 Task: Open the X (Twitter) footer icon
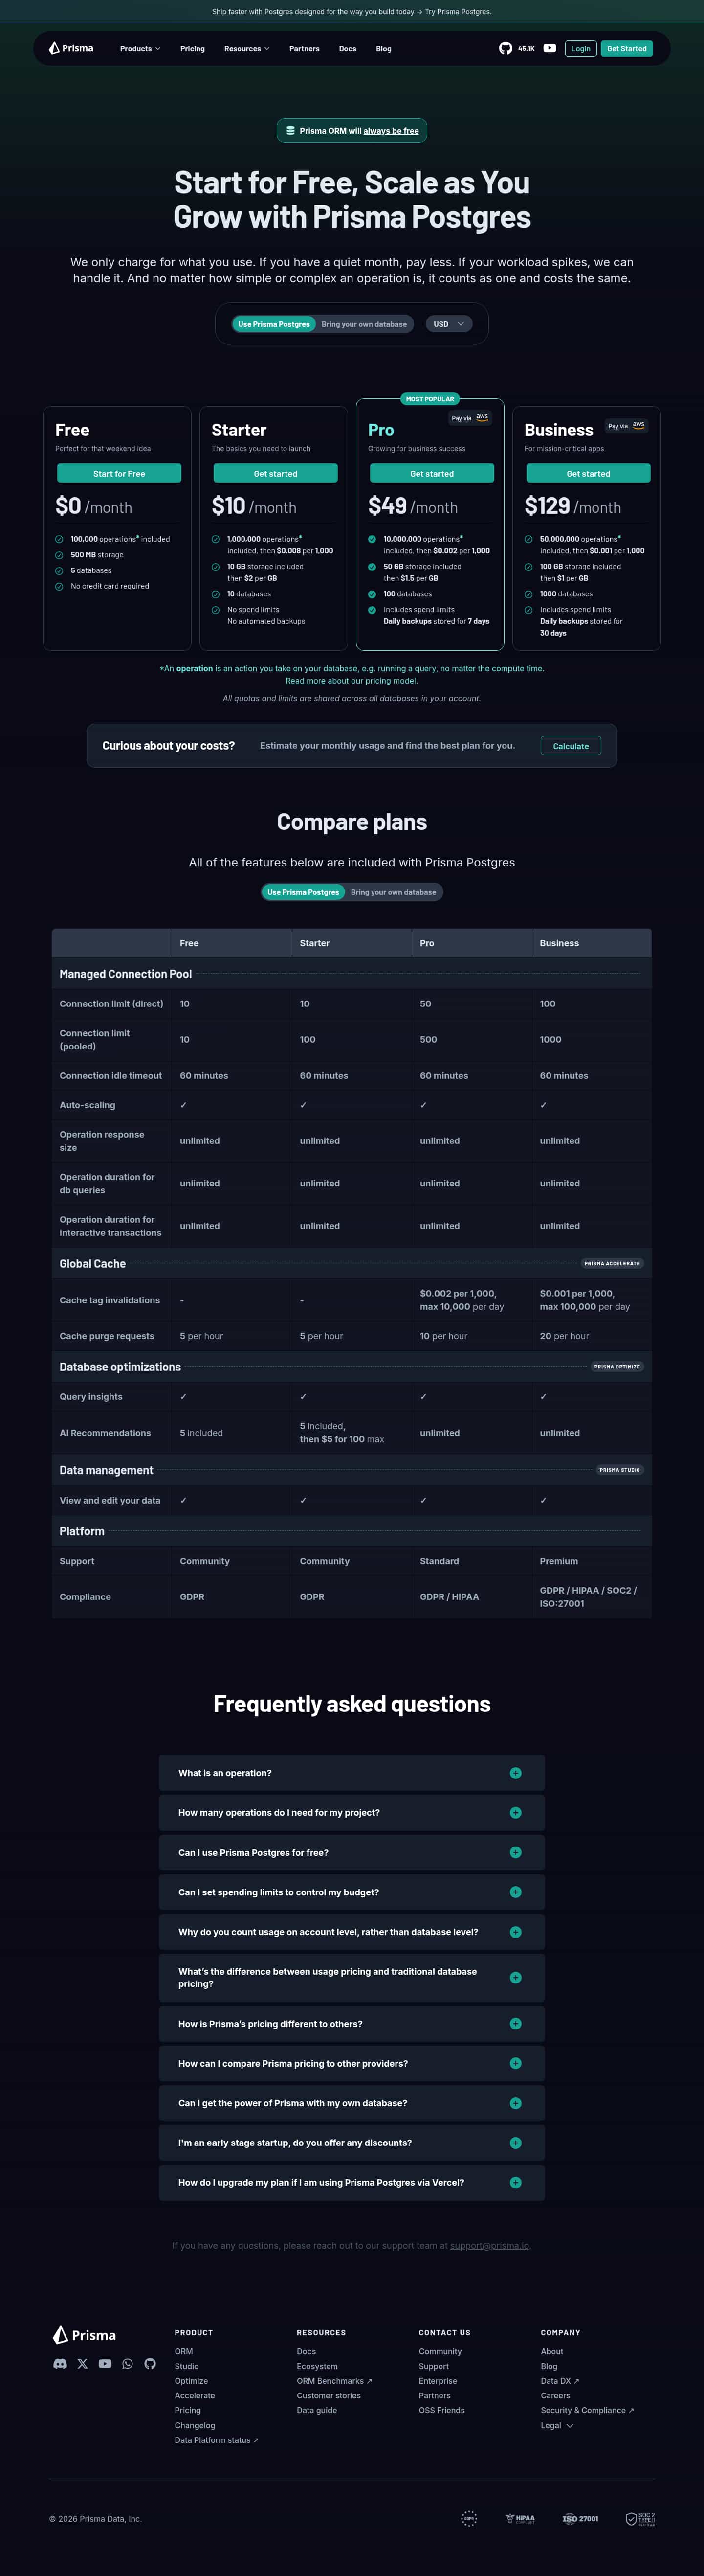[83, 2364]
